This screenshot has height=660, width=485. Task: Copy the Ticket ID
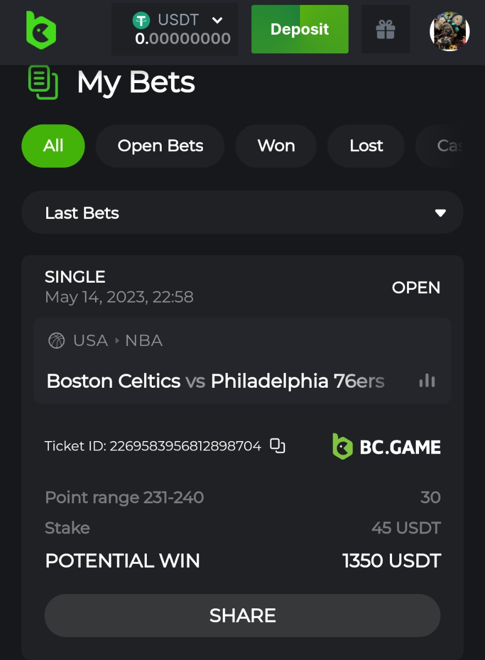[x=278, y=446]
